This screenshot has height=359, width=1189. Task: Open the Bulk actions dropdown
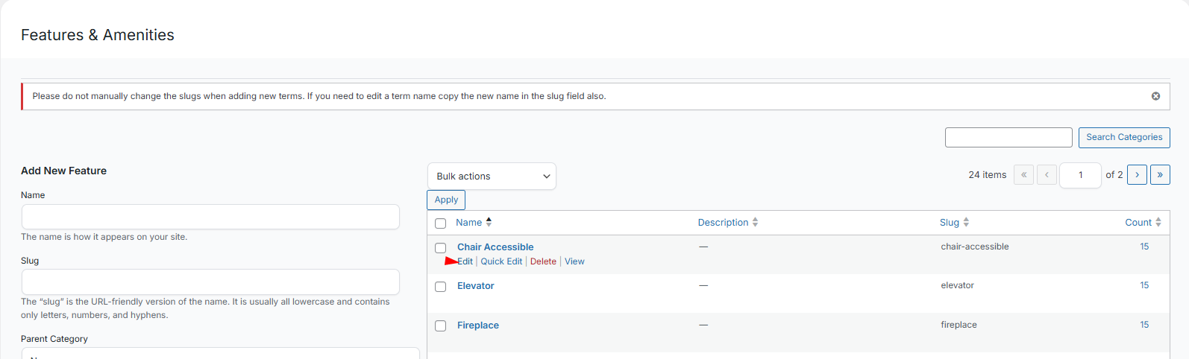492,177
